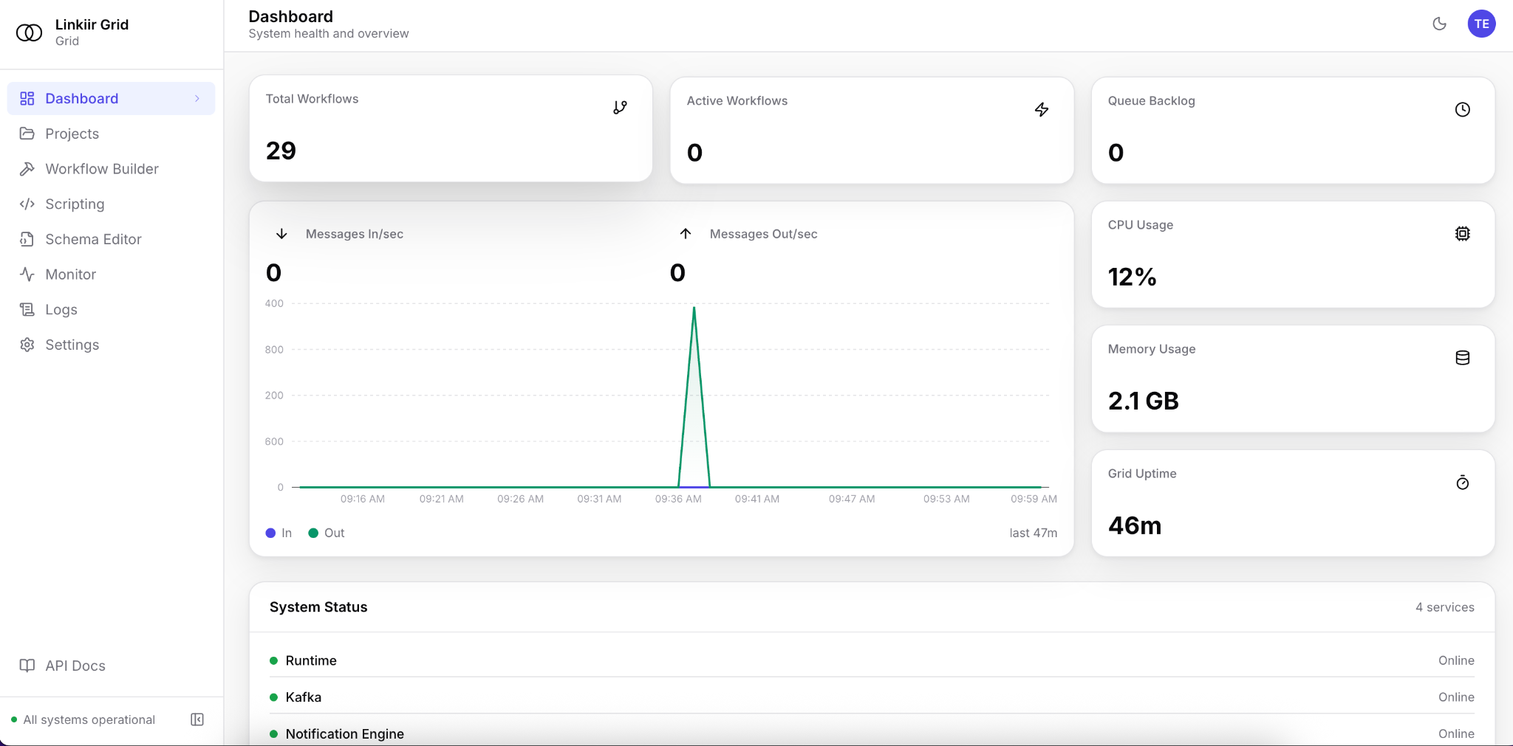The width and height of the screenshot is (1513, 746).
Task: Click the Monitor activity pulse icon
Action: click(x=27, y=274)
